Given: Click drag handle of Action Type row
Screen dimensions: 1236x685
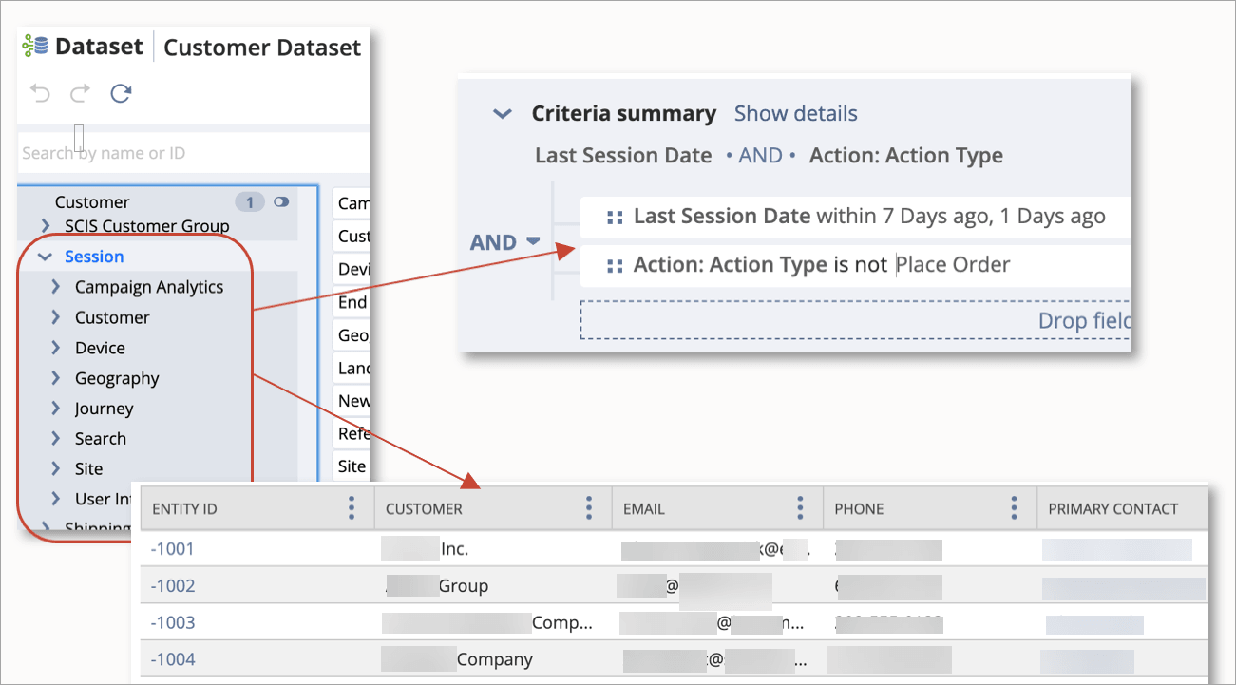Looking at the screenshot, I should [615, 266].
